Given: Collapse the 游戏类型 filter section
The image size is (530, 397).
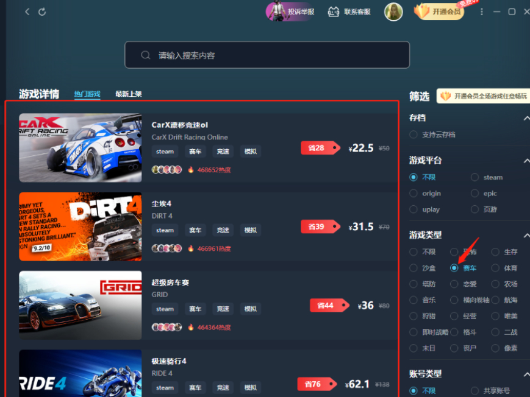Looking at the screenshot, I should point(526,235).
